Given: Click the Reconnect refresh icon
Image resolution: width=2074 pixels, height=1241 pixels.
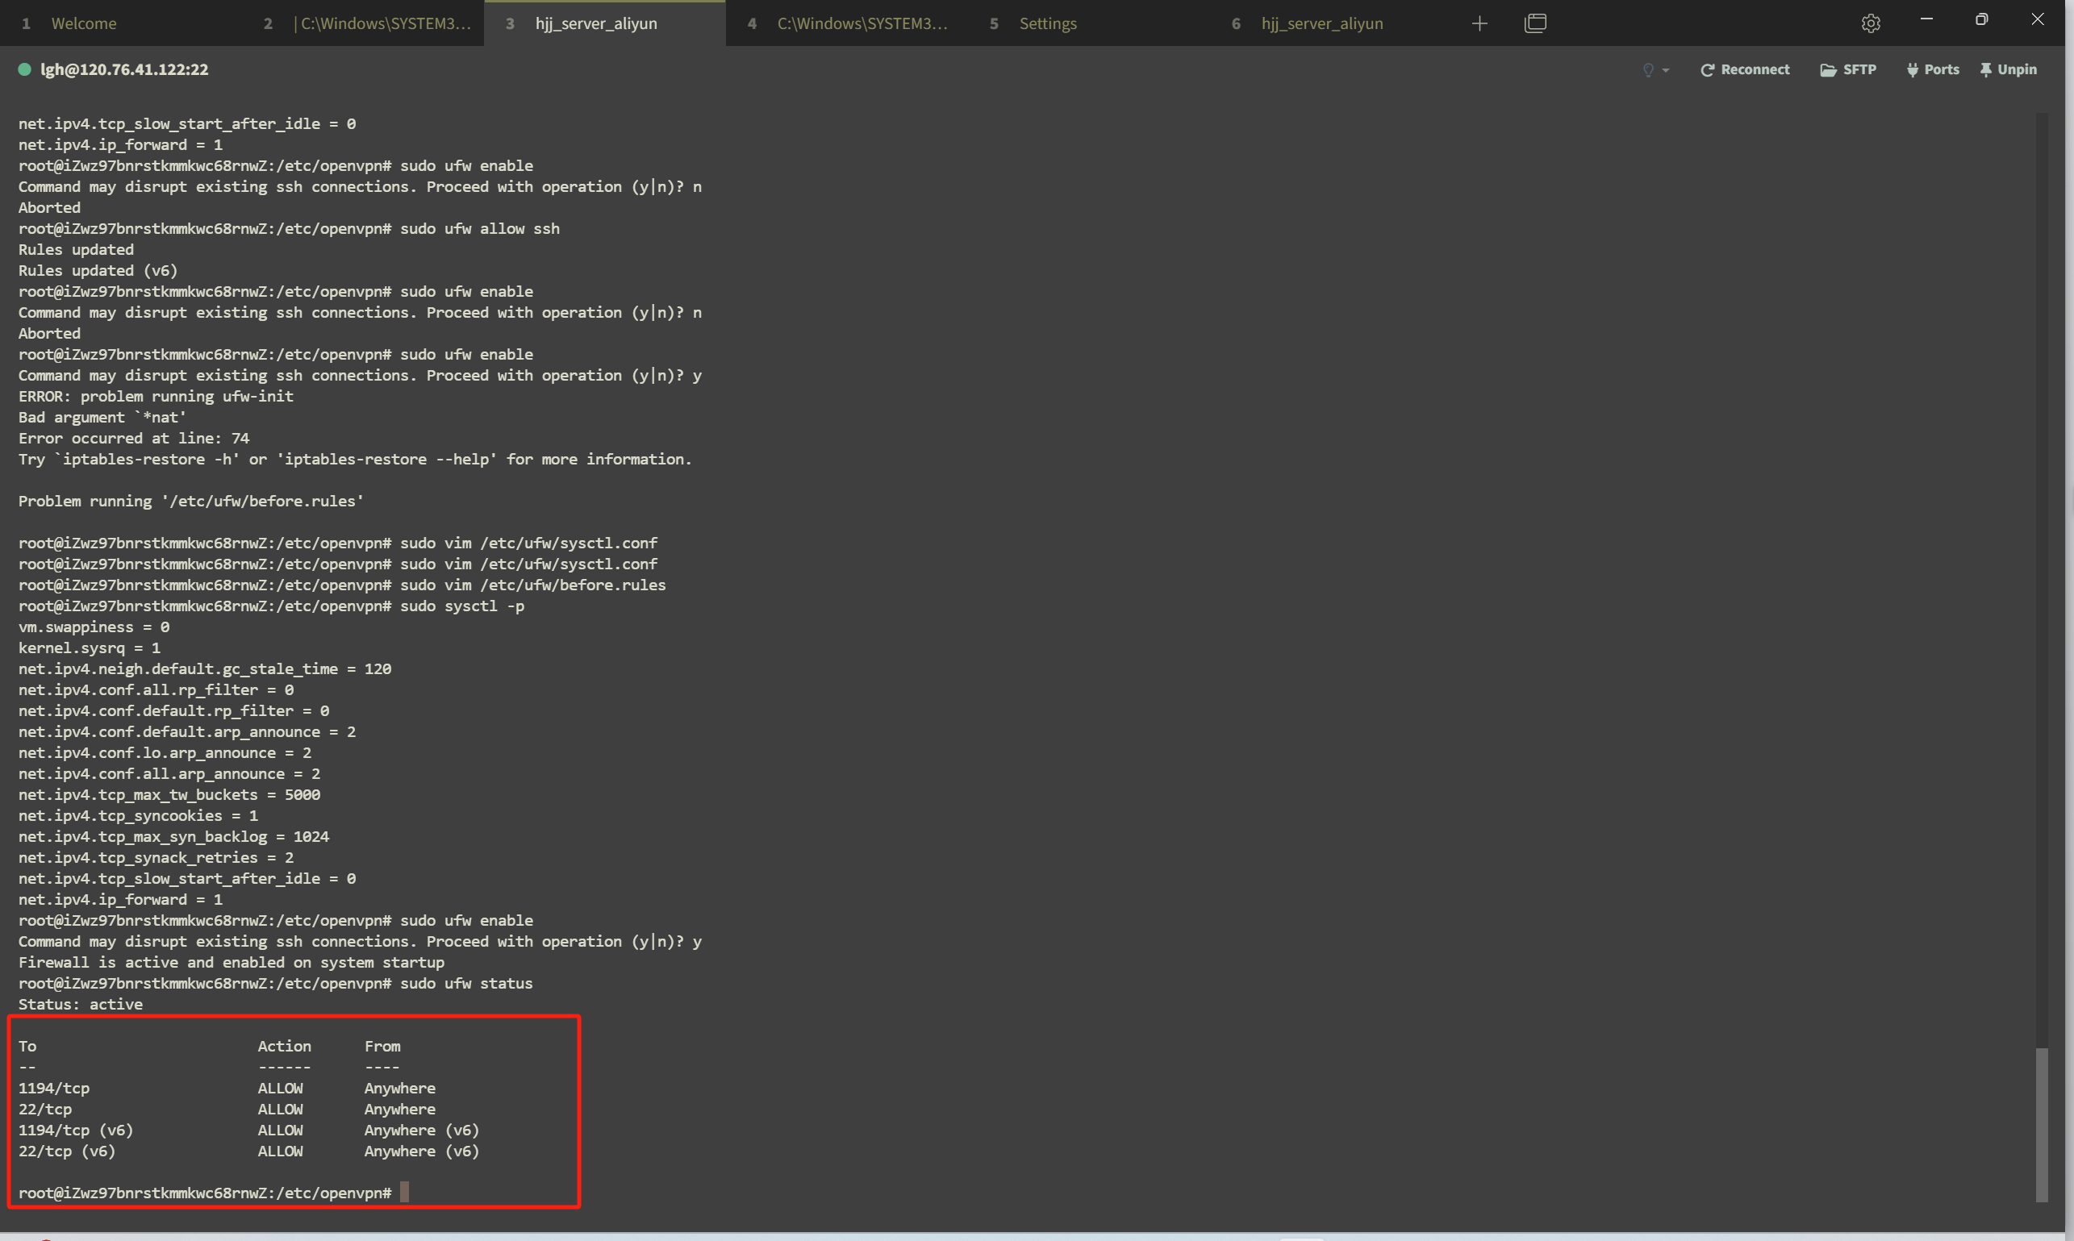Looking at the screenshot, I should 1708,70.
